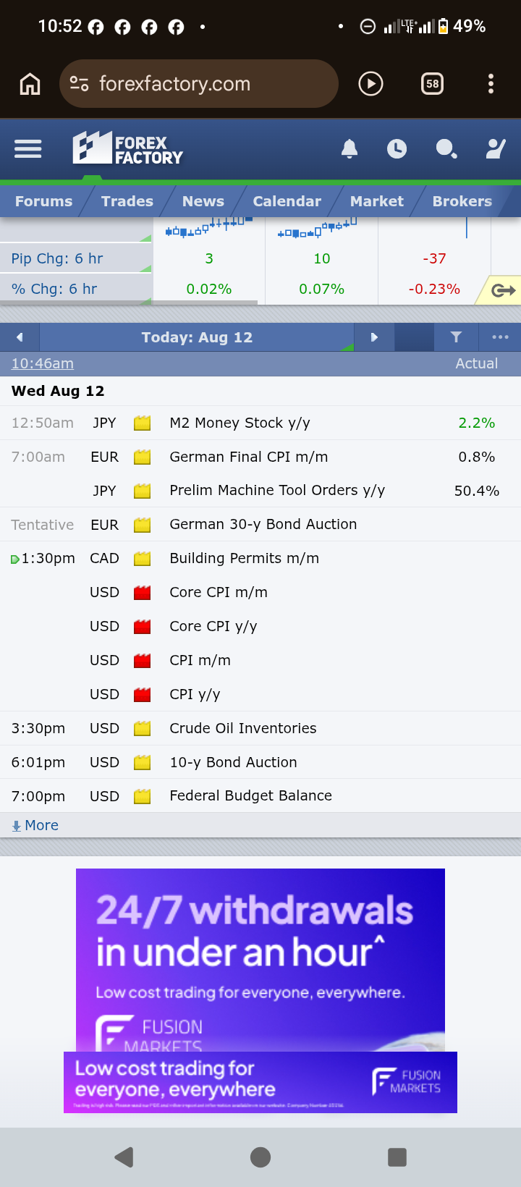
Task: Switch to the Calendar tab
Action: [287, 201]
